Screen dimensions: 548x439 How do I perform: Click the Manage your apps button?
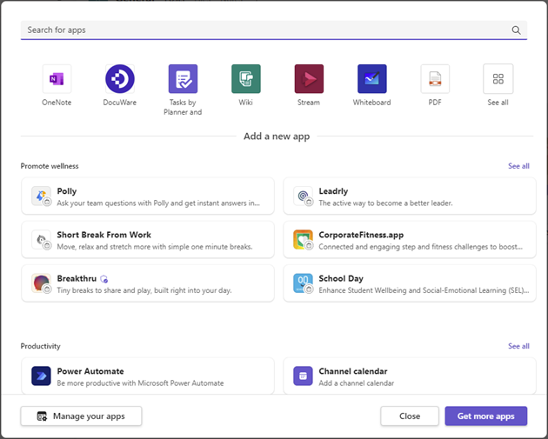tap(81, 416)
